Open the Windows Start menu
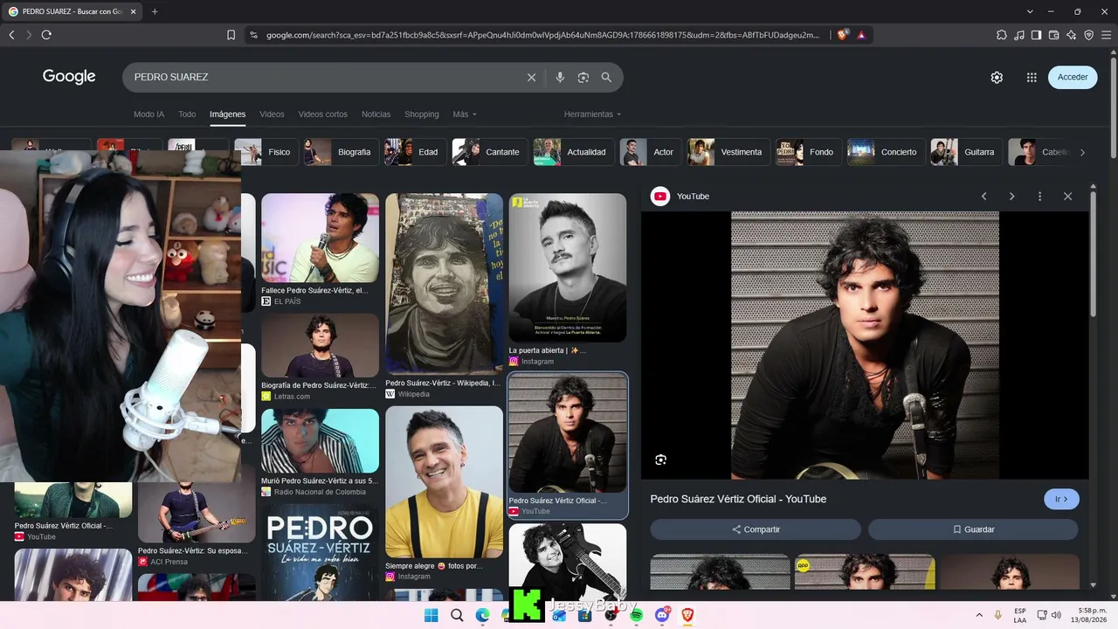The image size is (1118, 629). point(431,615)
